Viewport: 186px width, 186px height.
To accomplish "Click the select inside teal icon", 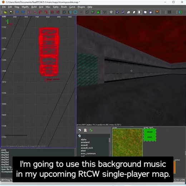I will pyautogui.click(x=70, y=12).
